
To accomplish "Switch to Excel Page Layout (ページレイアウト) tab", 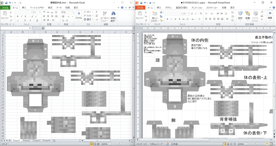I will pos(37,8).
